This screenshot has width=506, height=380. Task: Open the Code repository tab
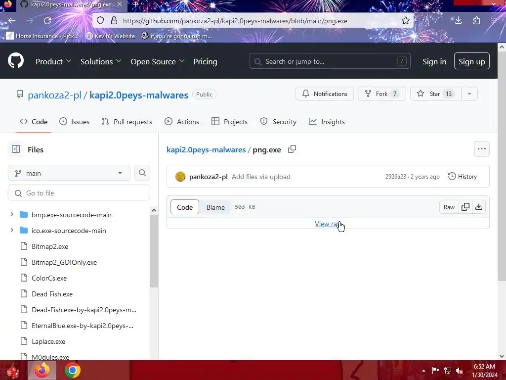coord(34,122)
